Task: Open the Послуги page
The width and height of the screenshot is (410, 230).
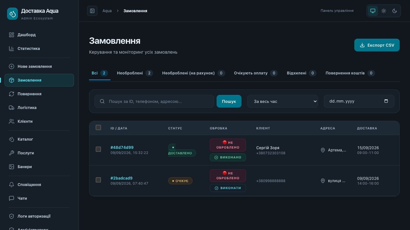Action: 39,153
